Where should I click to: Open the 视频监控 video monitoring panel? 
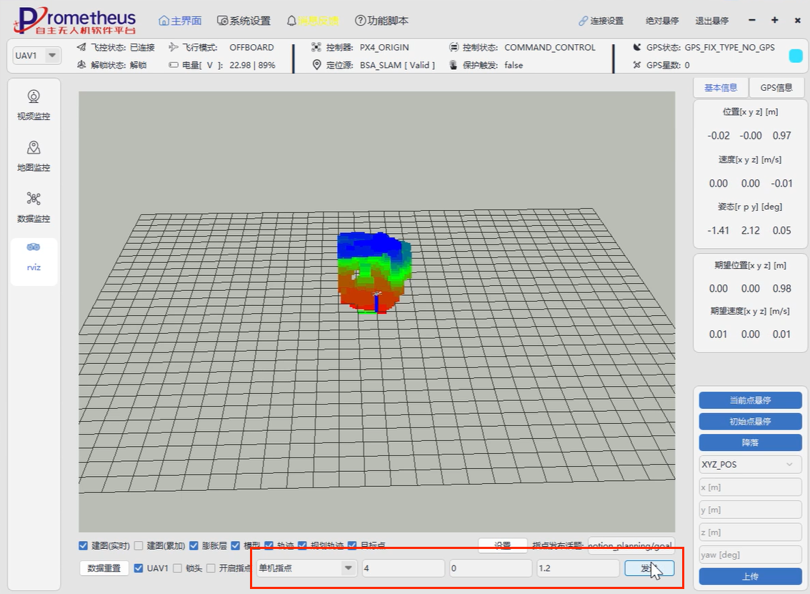pos(34,104)
